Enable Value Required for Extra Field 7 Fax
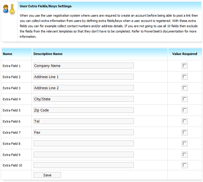This screenshot has height=182, width=203. pos(185,133)
